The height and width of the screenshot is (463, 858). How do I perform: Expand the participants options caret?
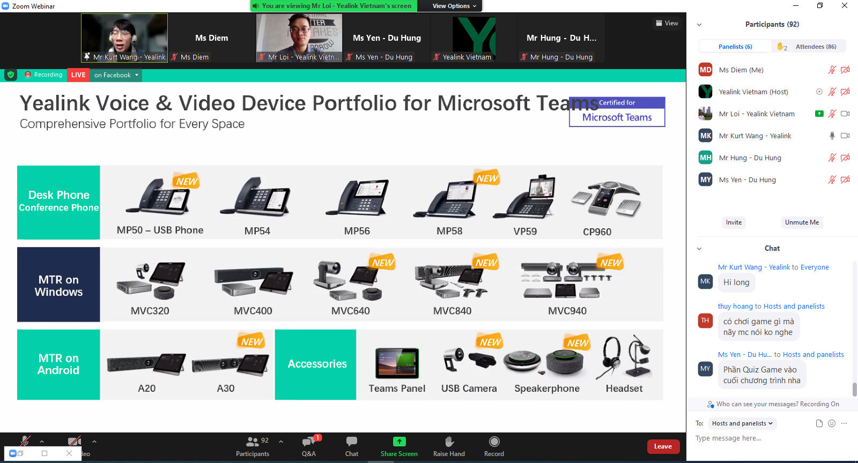tap(281, 442)
